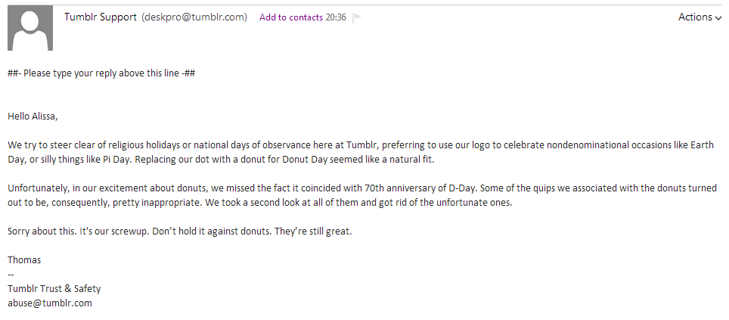Click the sentence 'Sorry about this.'
Screen dimensions: 729x320
pyautogui.click(x=42, y=231)
